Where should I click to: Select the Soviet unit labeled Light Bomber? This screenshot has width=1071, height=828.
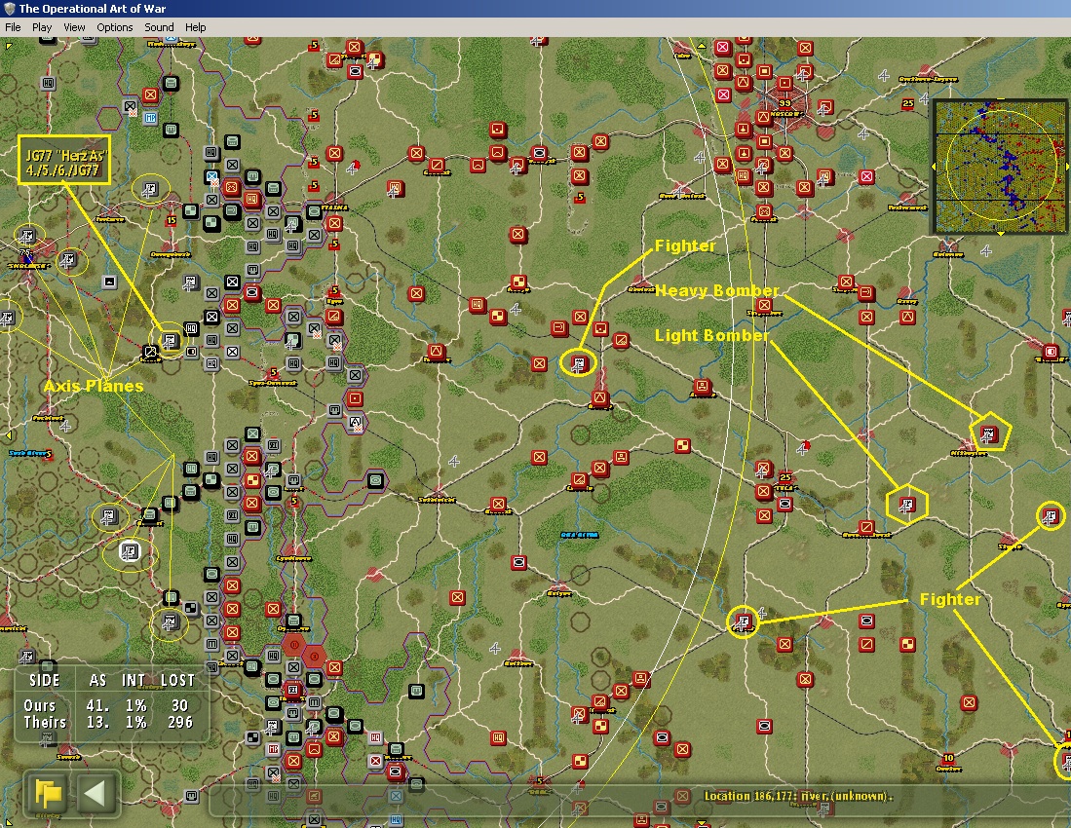pyautogui.click(x=906, y=506)
